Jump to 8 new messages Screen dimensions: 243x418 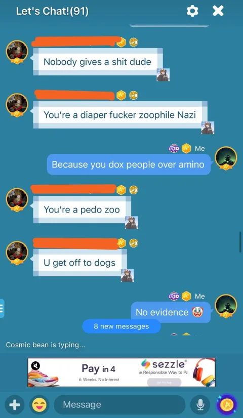coord(121,326)
